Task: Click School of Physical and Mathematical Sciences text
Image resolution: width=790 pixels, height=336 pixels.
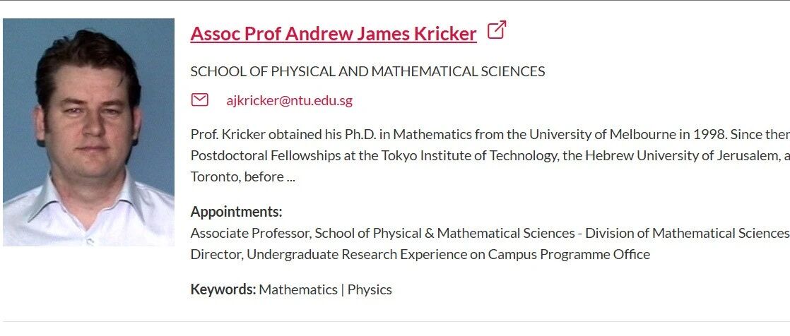Action: [x=367, y=71]
